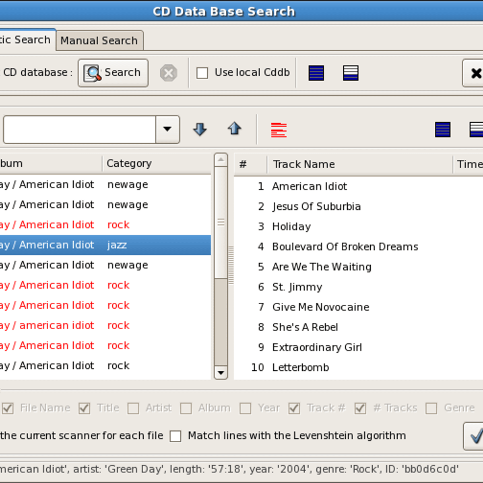Toggle the red lines display icon
Viewport: 483px width, 483px height.
tap(279, 130)
